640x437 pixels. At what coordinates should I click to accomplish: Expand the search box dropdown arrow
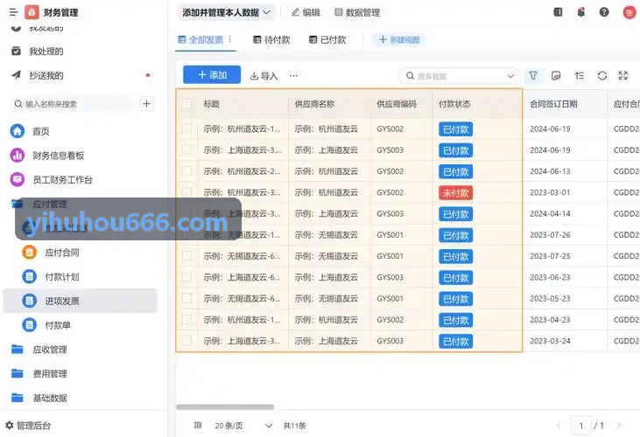[x=510, y=76]
